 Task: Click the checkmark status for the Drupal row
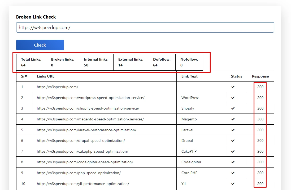tap(233, 141)
